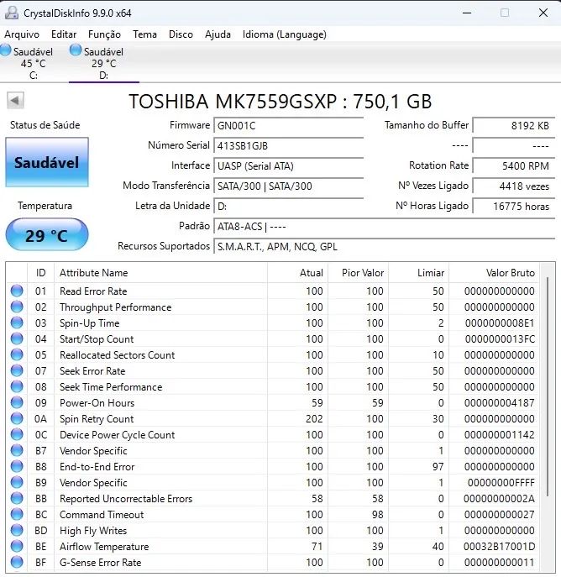Image resolution: width=561 pixels, height=577 pixels.
Task: Click the ID column header
Action: point(41,273)
